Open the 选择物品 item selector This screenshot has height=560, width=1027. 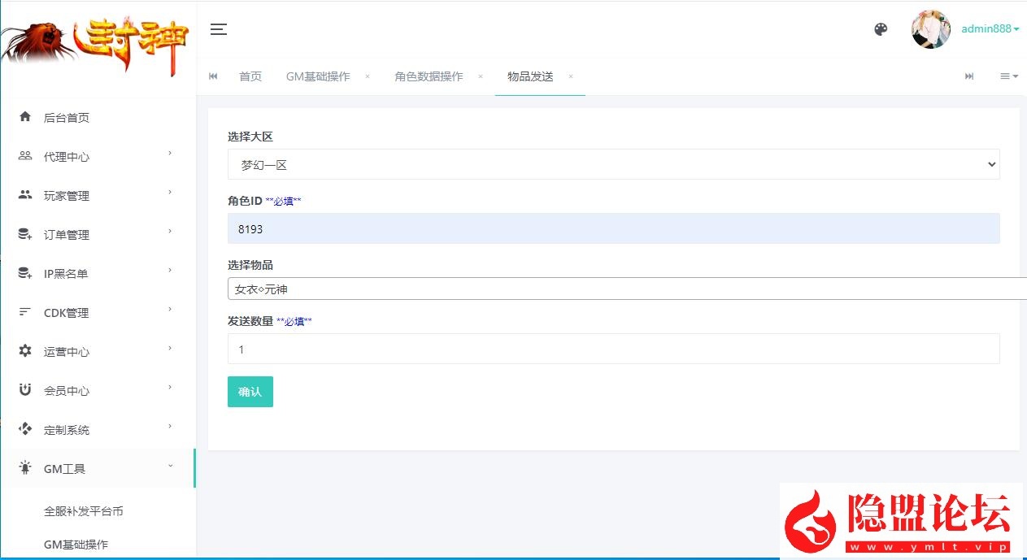626,289
